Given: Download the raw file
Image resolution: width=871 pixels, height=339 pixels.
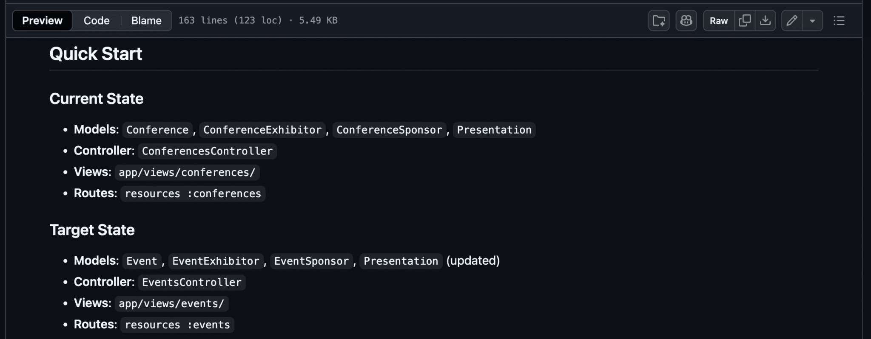Looking at the screenshot, I should coord(766,20).
